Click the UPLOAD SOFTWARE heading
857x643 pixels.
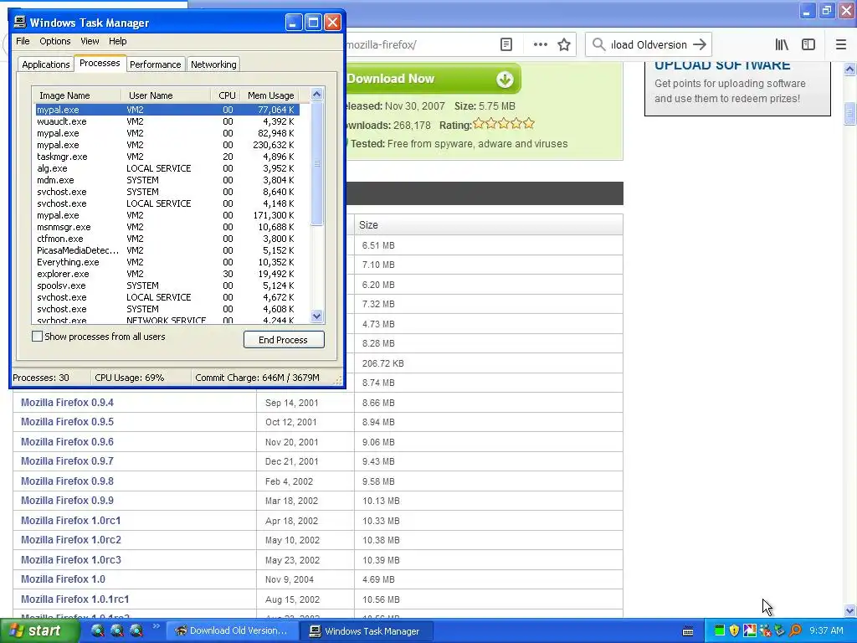722,65
